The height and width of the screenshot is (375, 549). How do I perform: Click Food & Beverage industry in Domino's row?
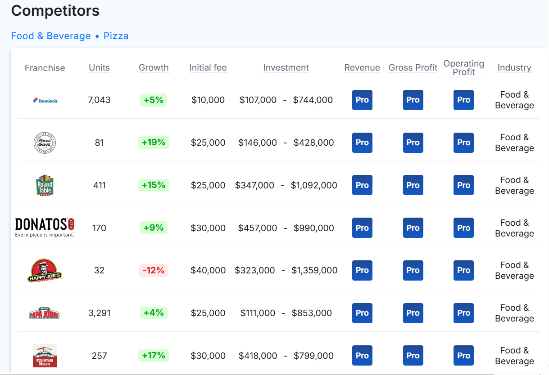514,100
